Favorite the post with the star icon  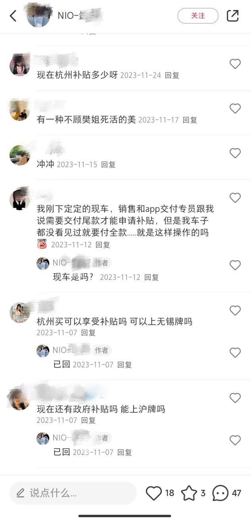coord(189,493)
